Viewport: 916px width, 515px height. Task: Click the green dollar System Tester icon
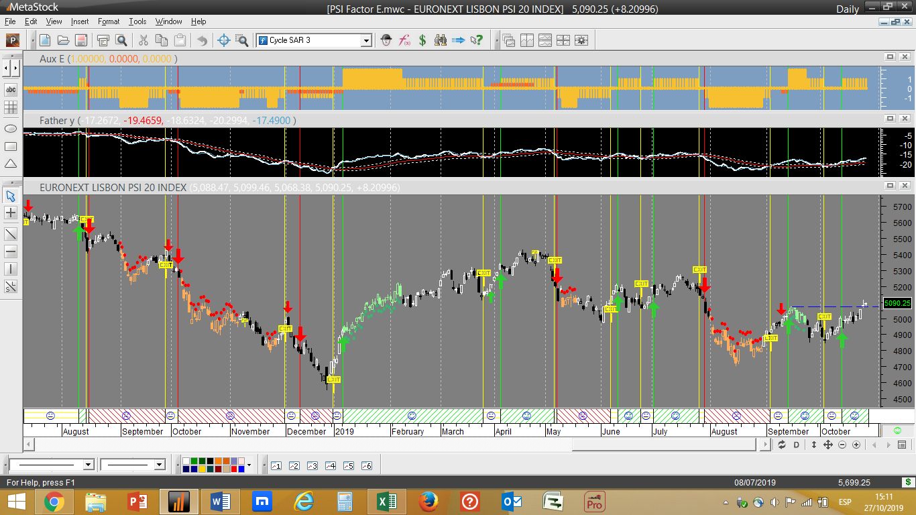click(x=422, y=40)
